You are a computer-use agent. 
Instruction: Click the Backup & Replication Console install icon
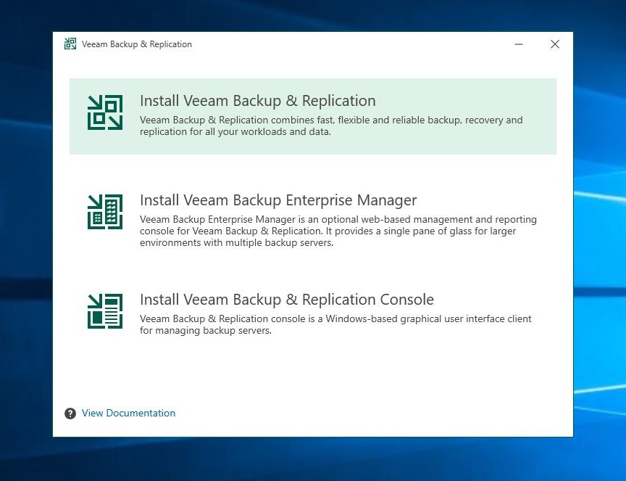tap(105, 311)
